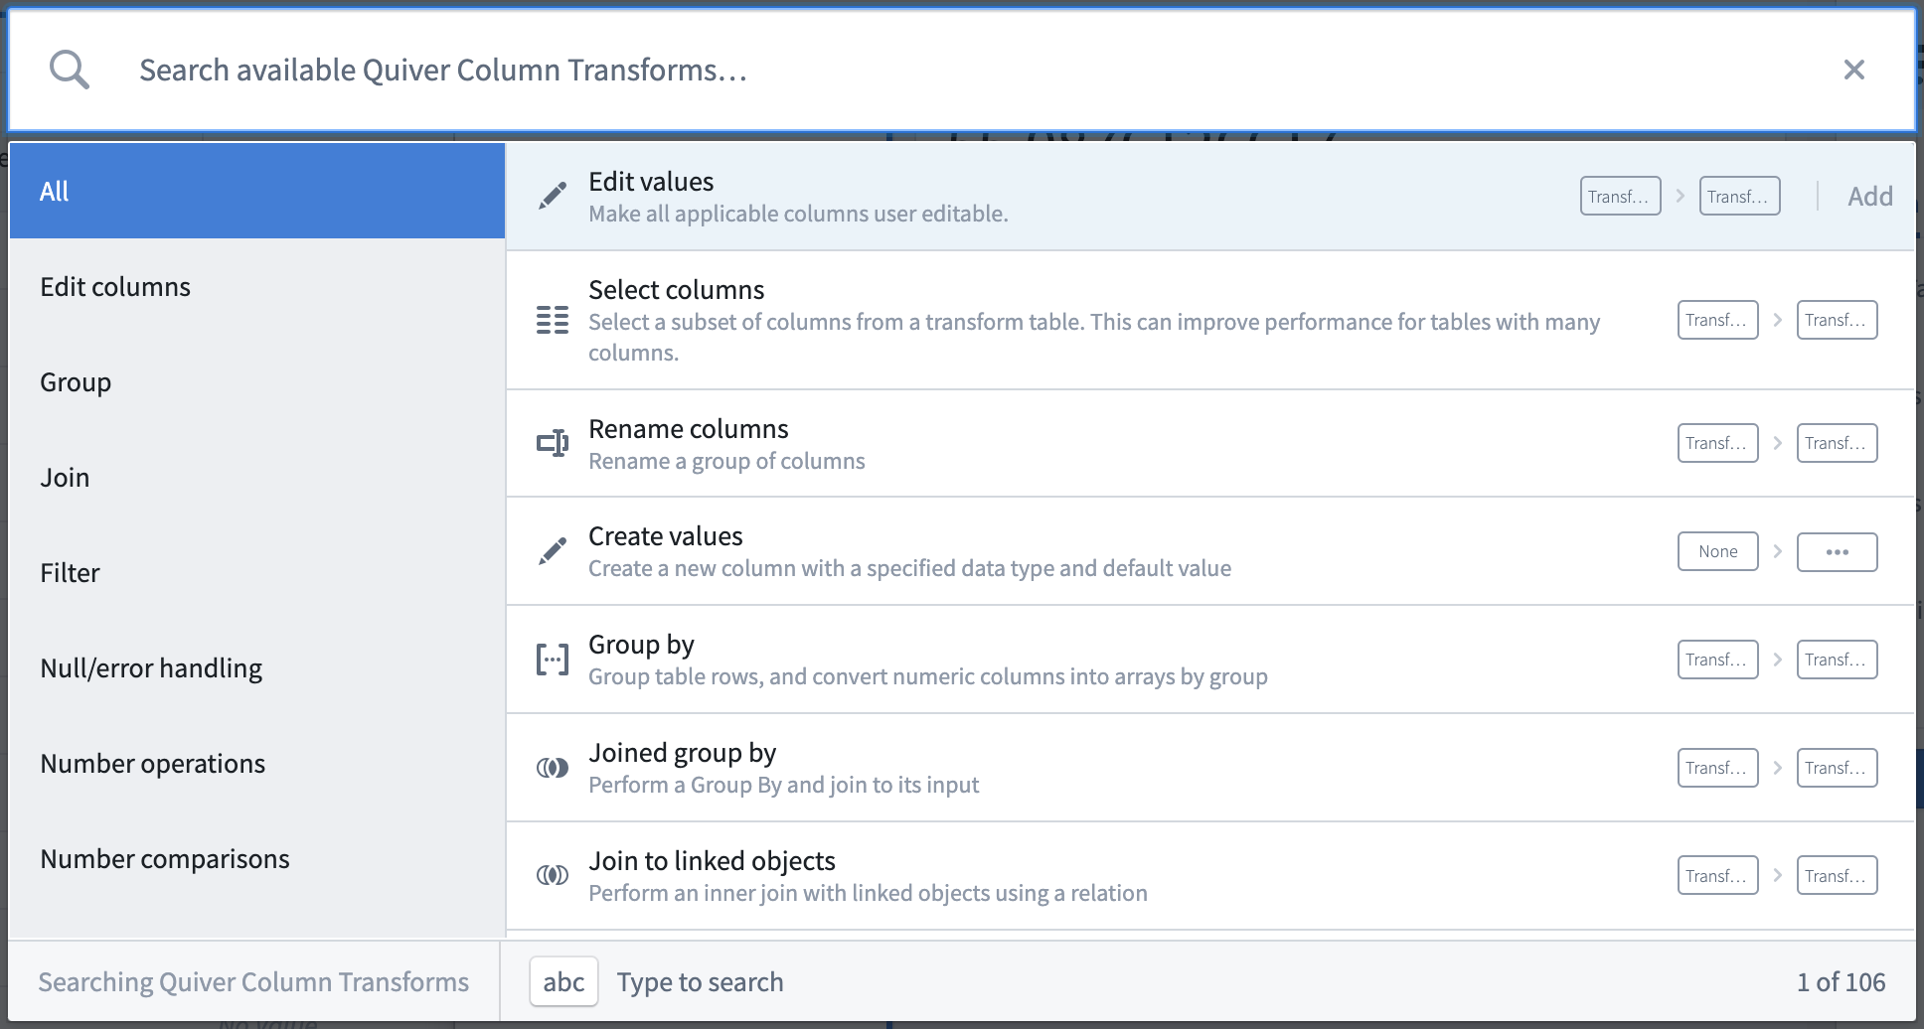Click the first Transf tag in Edit values row

click(x=1621, y=196)
